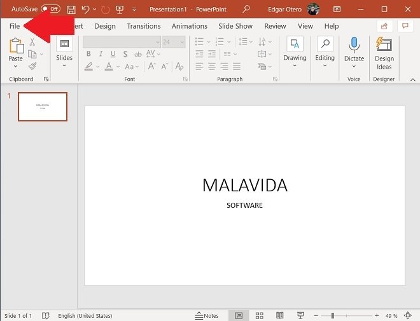Viewport: 420px width, 321px height.
Task: Toggle Bold formatting
Action: [x=88, y=54]
